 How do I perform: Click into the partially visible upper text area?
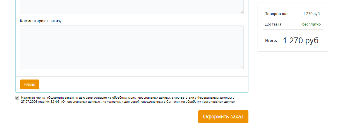(x=131, y=6)
